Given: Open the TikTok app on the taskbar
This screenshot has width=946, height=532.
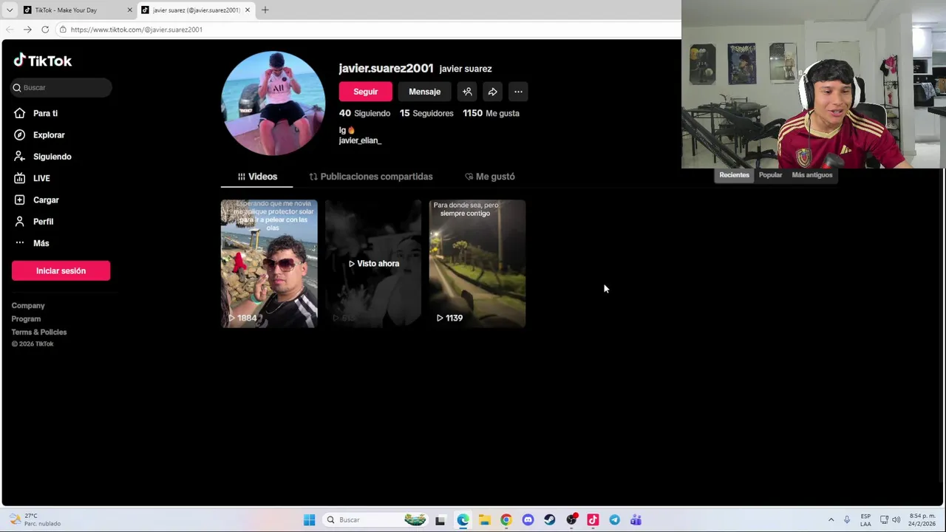Looking at the screenshot, I should [x=593, y=520].
